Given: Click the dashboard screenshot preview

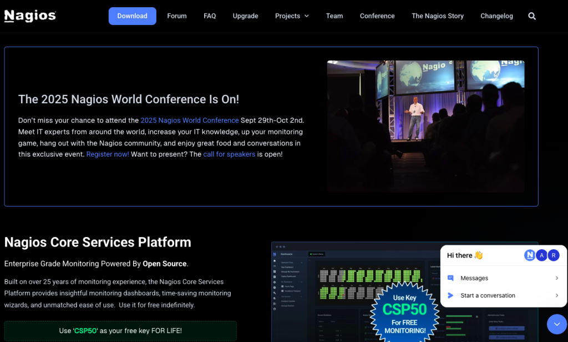Looking at the screenshot, I should [404, 292].
